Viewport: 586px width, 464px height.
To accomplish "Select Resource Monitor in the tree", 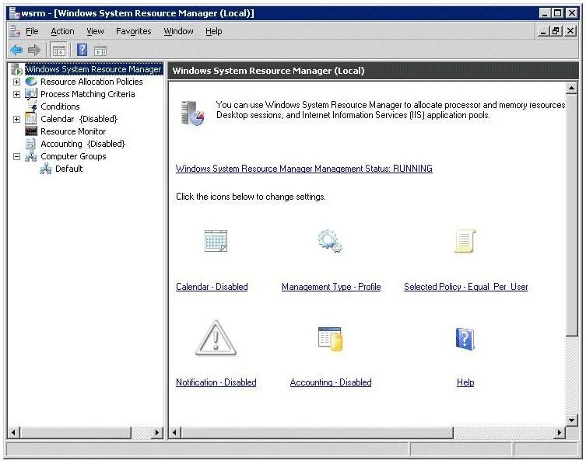I will click(73, 131).
